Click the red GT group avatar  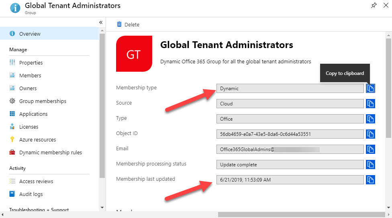(x=134, y=54)
